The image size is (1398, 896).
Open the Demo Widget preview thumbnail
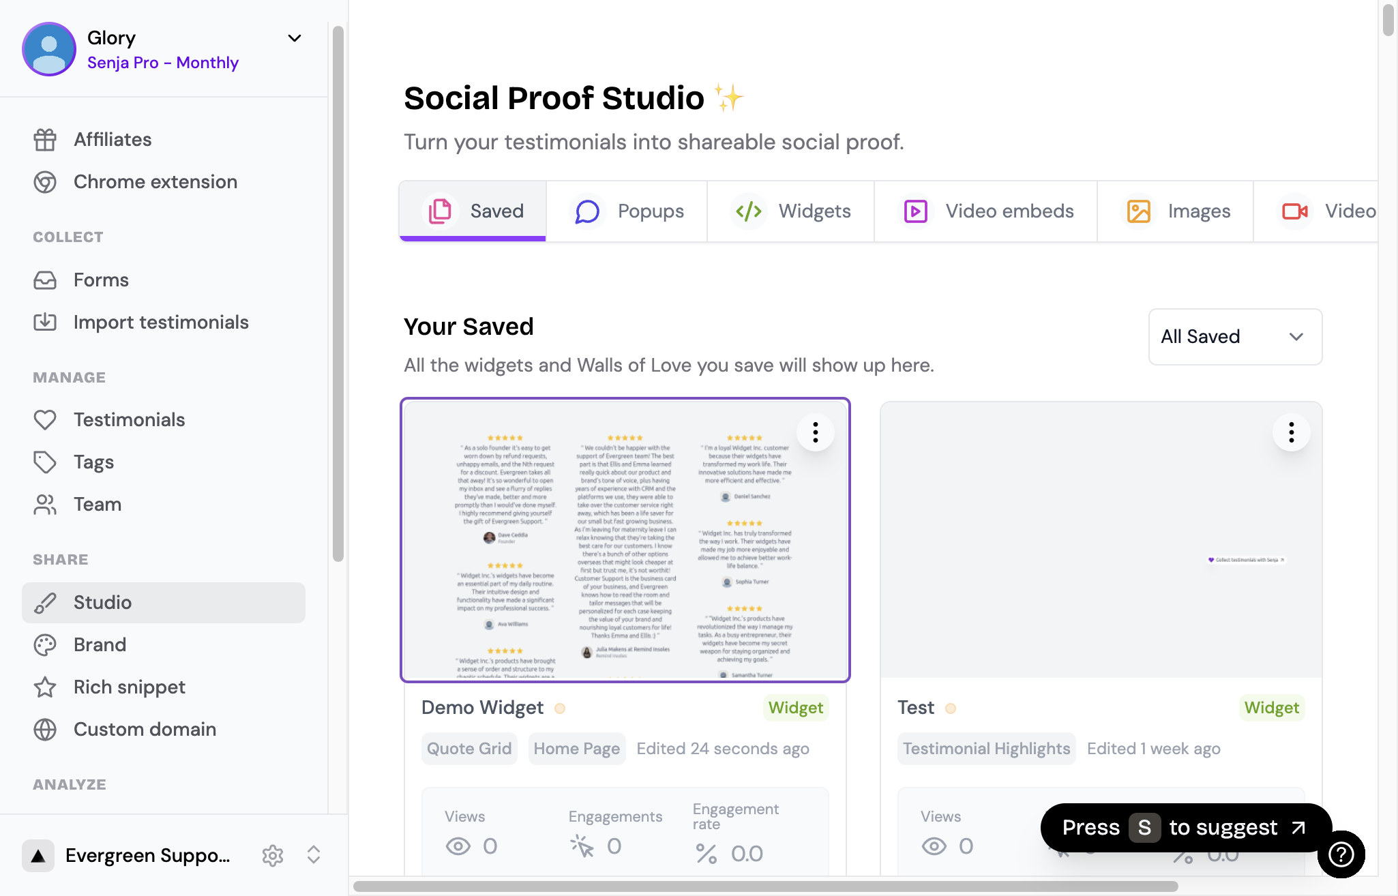[x=625, y=540]
